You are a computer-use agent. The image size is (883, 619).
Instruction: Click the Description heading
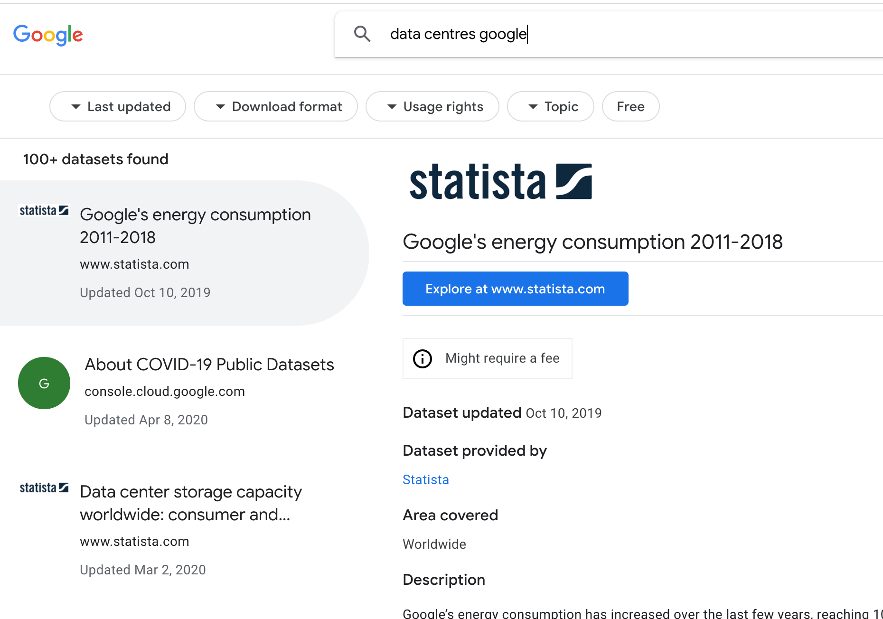tap(444, 580)
